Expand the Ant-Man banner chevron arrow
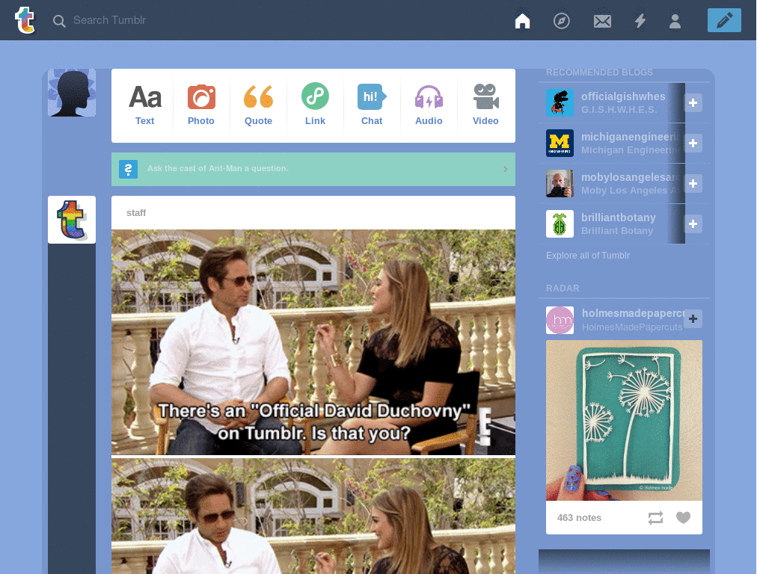 coord(505,169)
